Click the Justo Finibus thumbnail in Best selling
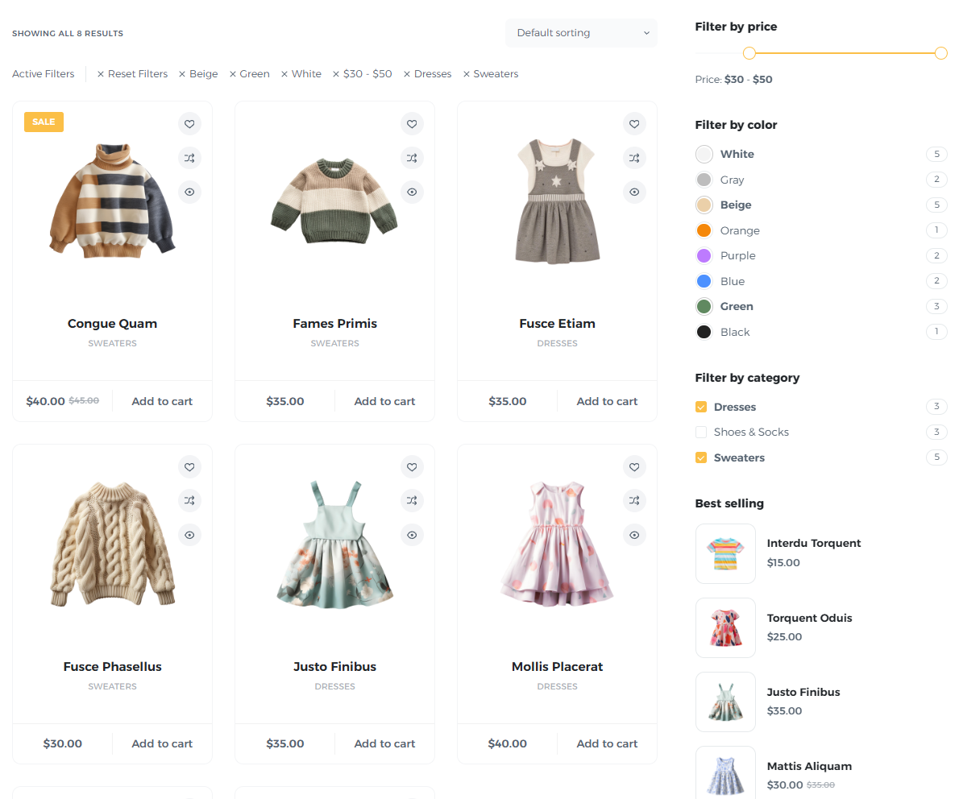 coord(724,702)
